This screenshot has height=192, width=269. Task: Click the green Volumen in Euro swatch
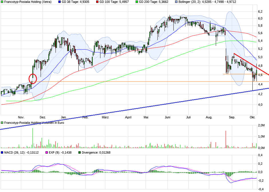click(x=2, y=123)
